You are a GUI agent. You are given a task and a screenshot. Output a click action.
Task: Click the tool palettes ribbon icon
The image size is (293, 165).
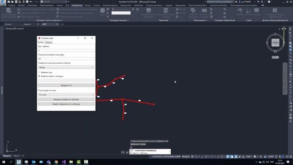pyautogui.click(x=166, y=10)
